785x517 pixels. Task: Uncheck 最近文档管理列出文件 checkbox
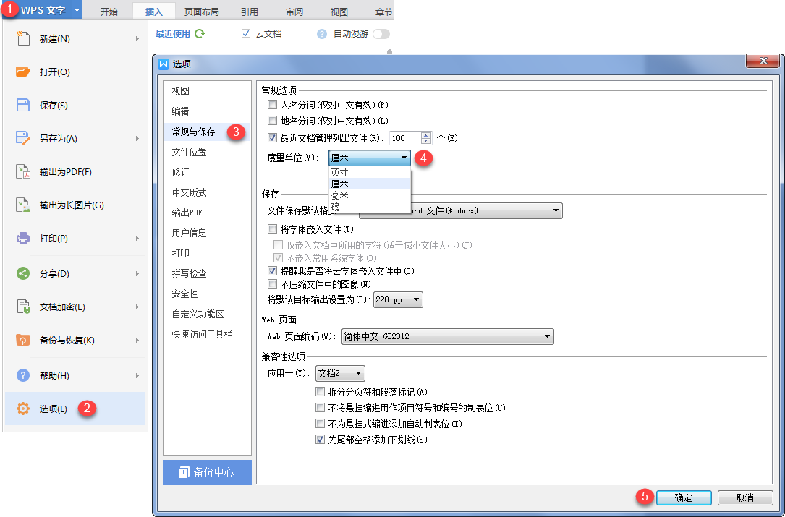tap(272, 137)
